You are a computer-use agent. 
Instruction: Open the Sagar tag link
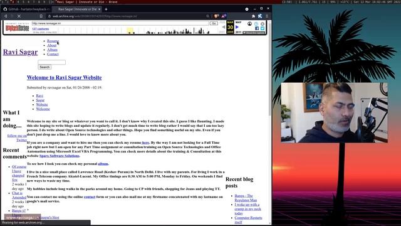coord(40,100)
